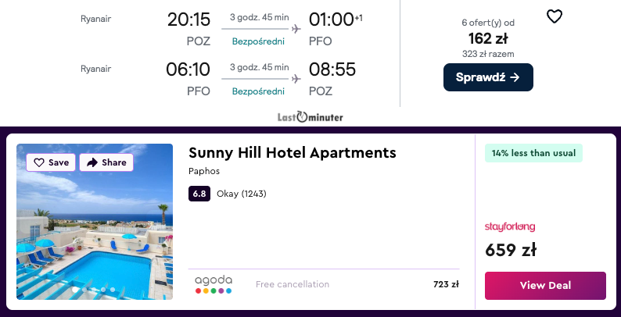
Task: Favorite the Ryanair flight with heart icon
Action: [x=554, y=16]
